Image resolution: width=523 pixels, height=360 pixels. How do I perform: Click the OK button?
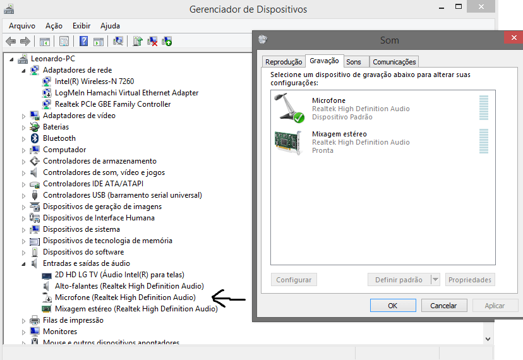(392, 306)
